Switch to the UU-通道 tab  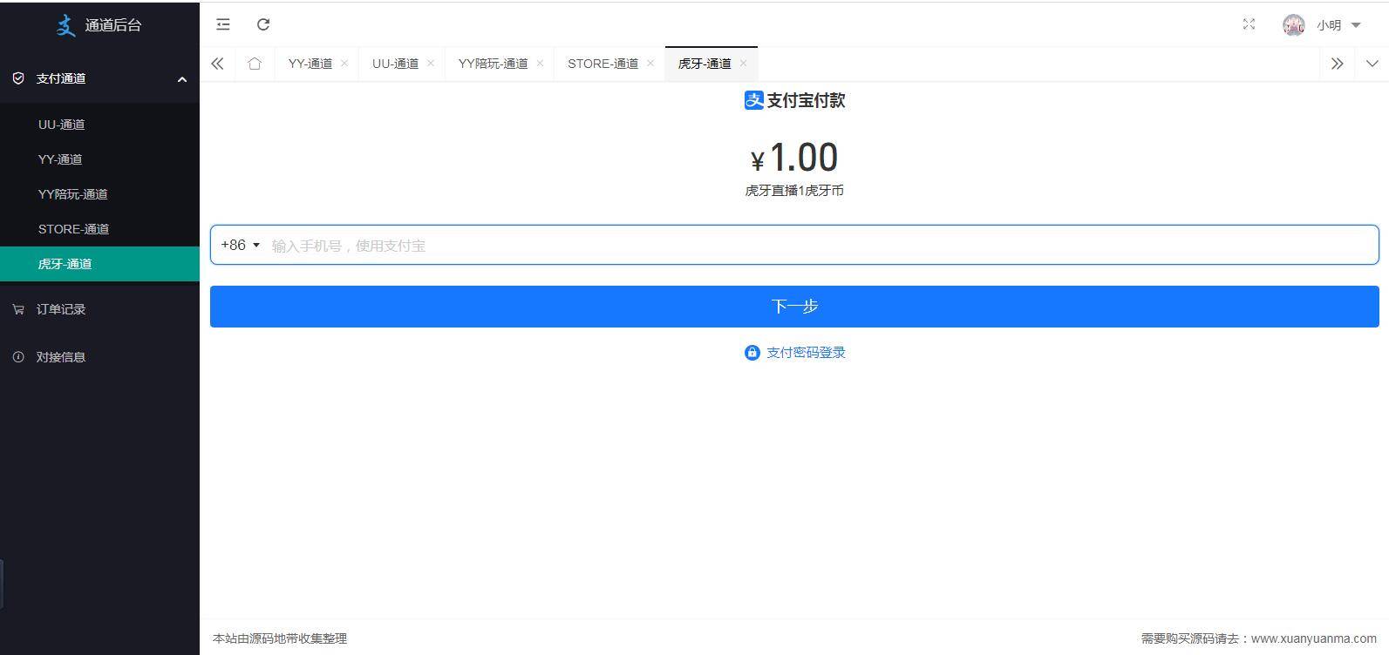click(395, 64)
